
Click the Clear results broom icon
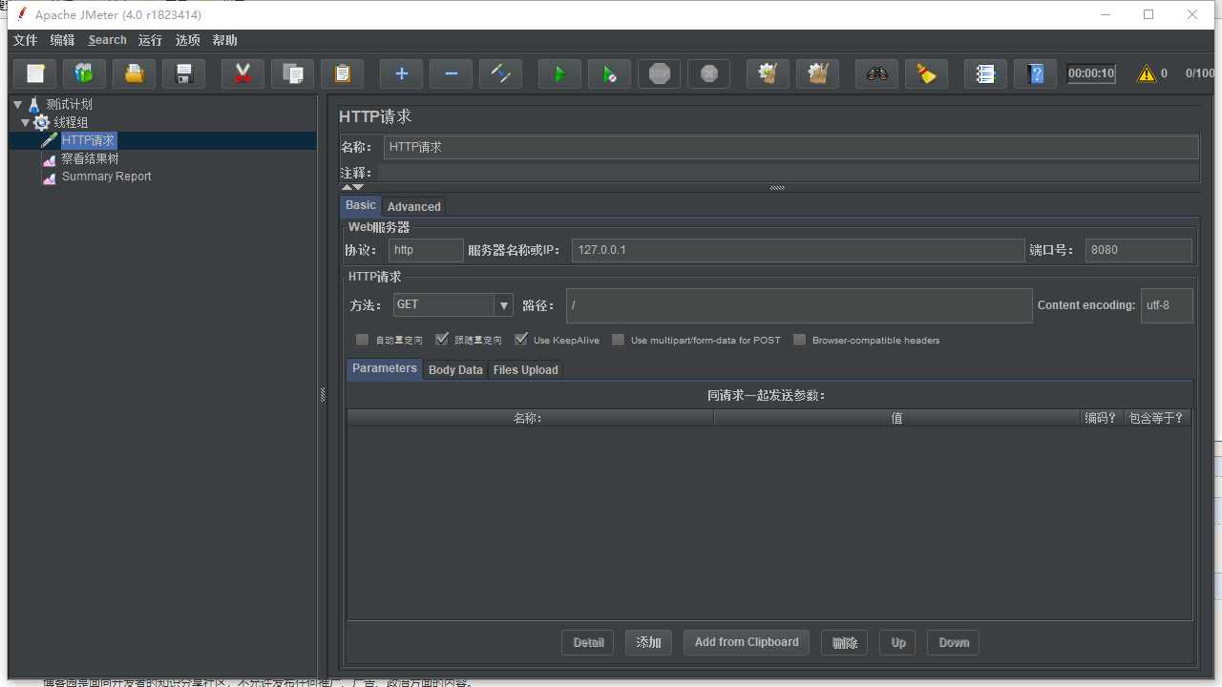pos(768,73)
